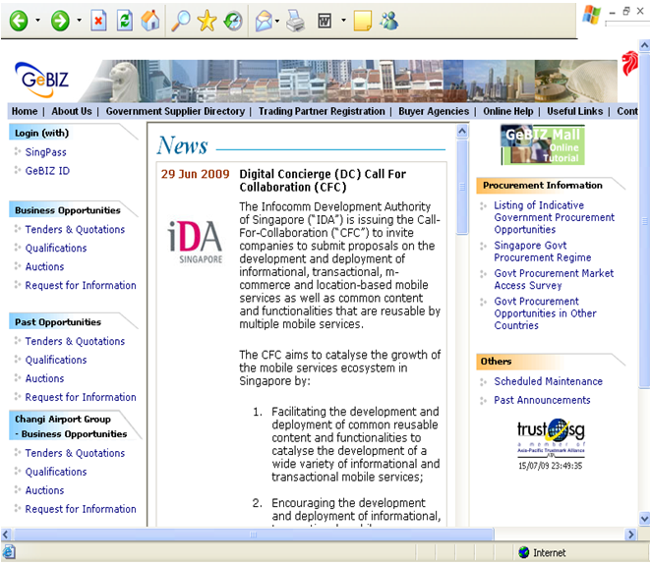The height and width of the screenshot is (565, 650).
Task: Open Auctions under Business Opportunities
Action: pos(45,266)
